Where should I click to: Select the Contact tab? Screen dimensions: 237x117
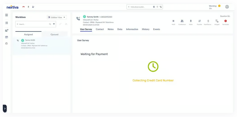(x=100, y=29)
